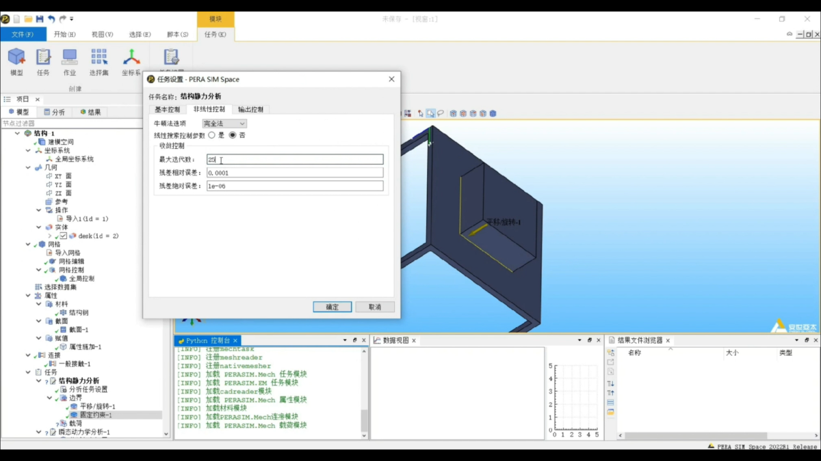821x461 pixels.
Task: Select the single pick pointer tool in viewport toolbar
Action: (x=421, y=113)
